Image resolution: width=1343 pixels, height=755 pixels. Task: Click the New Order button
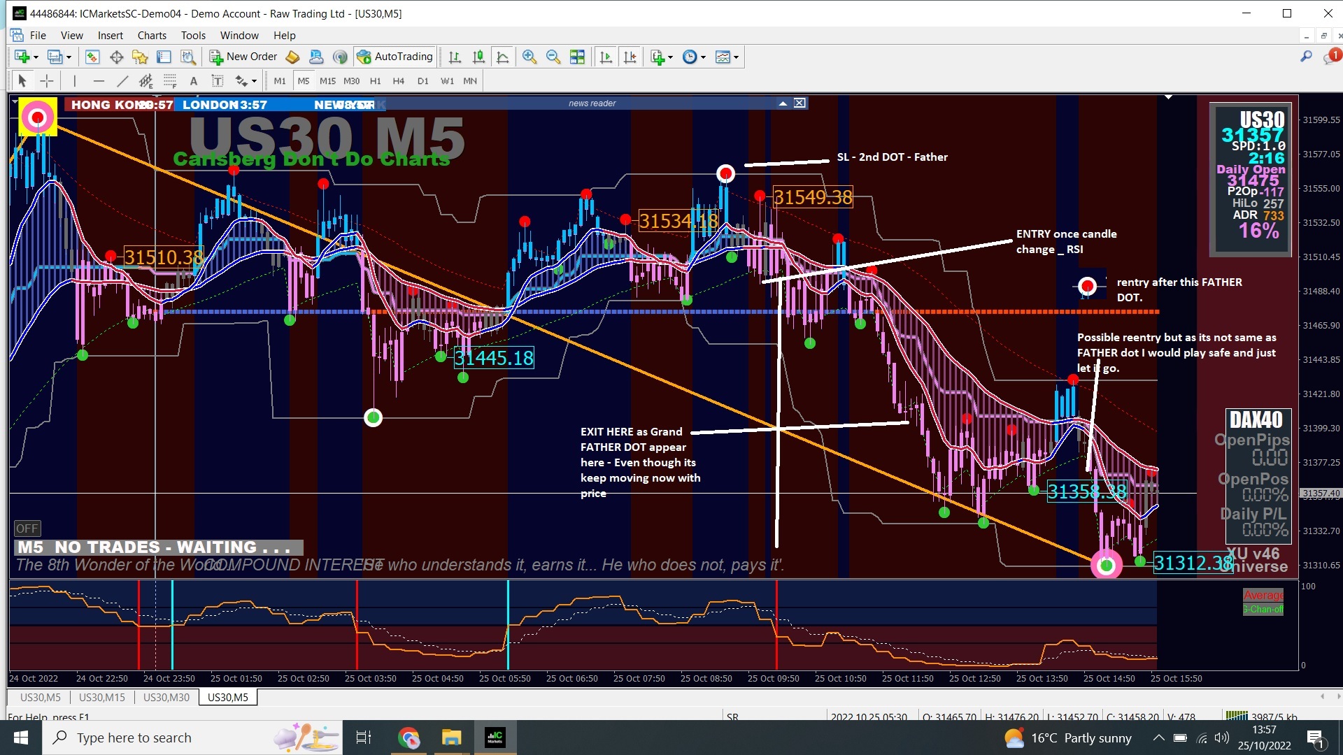(243, 57)
